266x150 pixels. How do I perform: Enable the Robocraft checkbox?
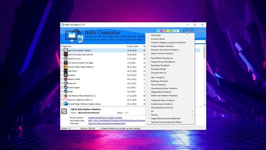62,83
